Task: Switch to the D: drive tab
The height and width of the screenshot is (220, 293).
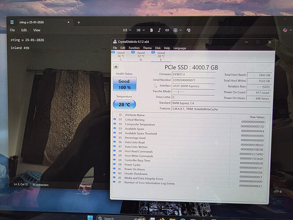Action: point(140,55)
